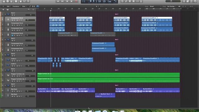Click the 125 tempo value in LCD
Viewport: 199px width, 112px height.
(x=104, y=1)
